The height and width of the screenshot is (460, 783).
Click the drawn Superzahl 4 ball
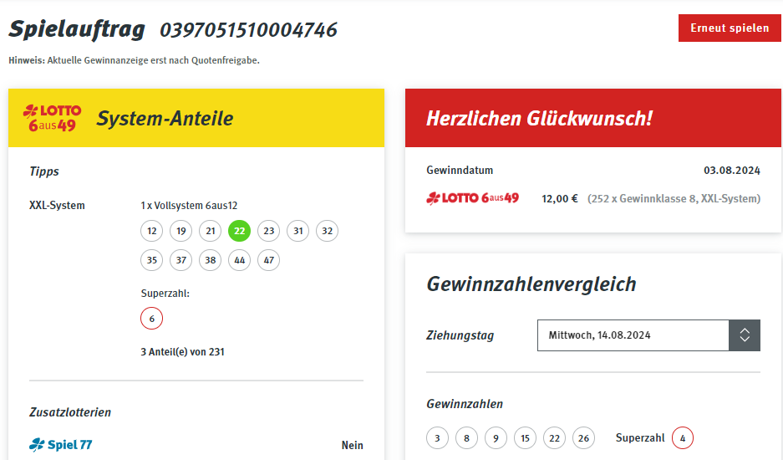tap(683, 438)
